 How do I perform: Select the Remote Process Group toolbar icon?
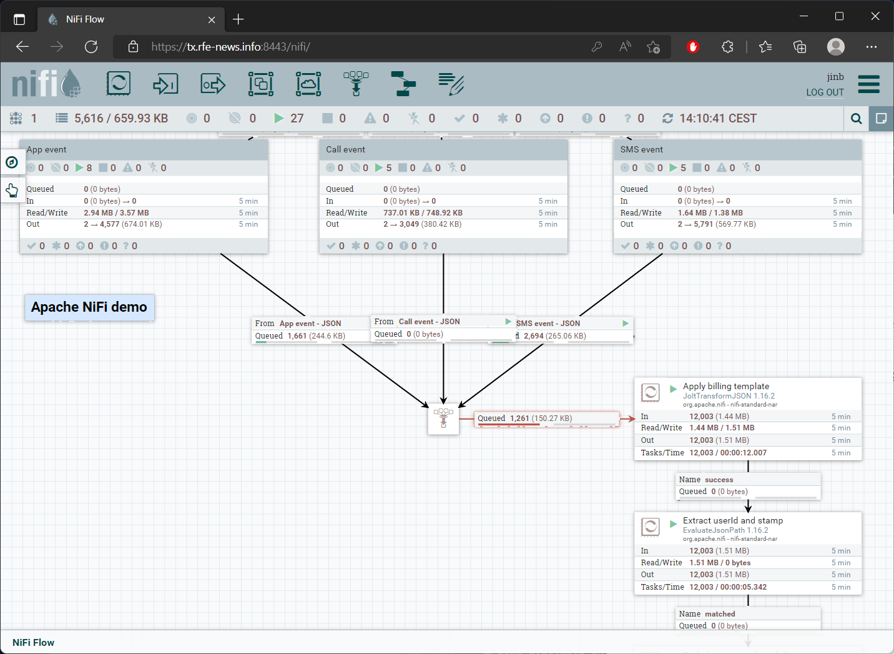coord(308,84)
